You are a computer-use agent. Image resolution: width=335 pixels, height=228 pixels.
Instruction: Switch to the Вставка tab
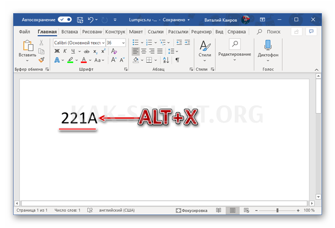click(69, 32)
